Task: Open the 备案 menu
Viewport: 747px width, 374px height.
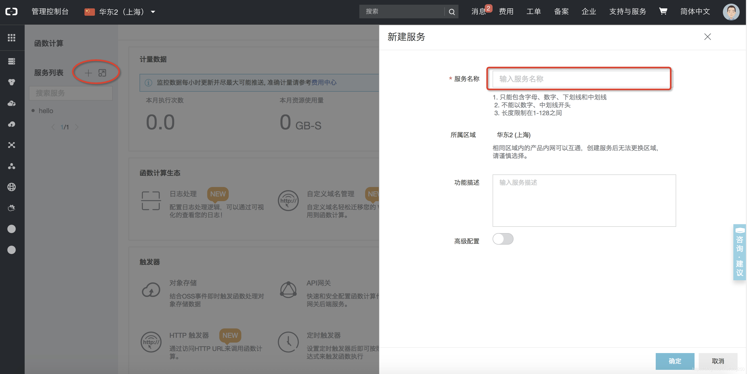Action: [561, 12]
